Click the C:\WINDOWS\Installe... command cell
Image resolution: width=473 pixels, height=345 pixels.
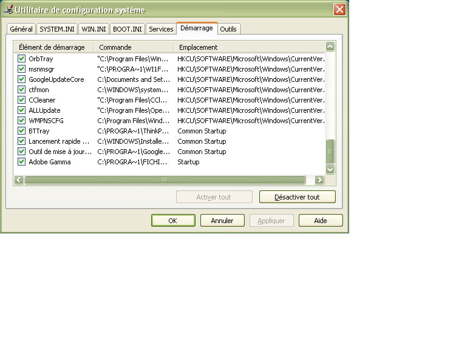[133, 141]
